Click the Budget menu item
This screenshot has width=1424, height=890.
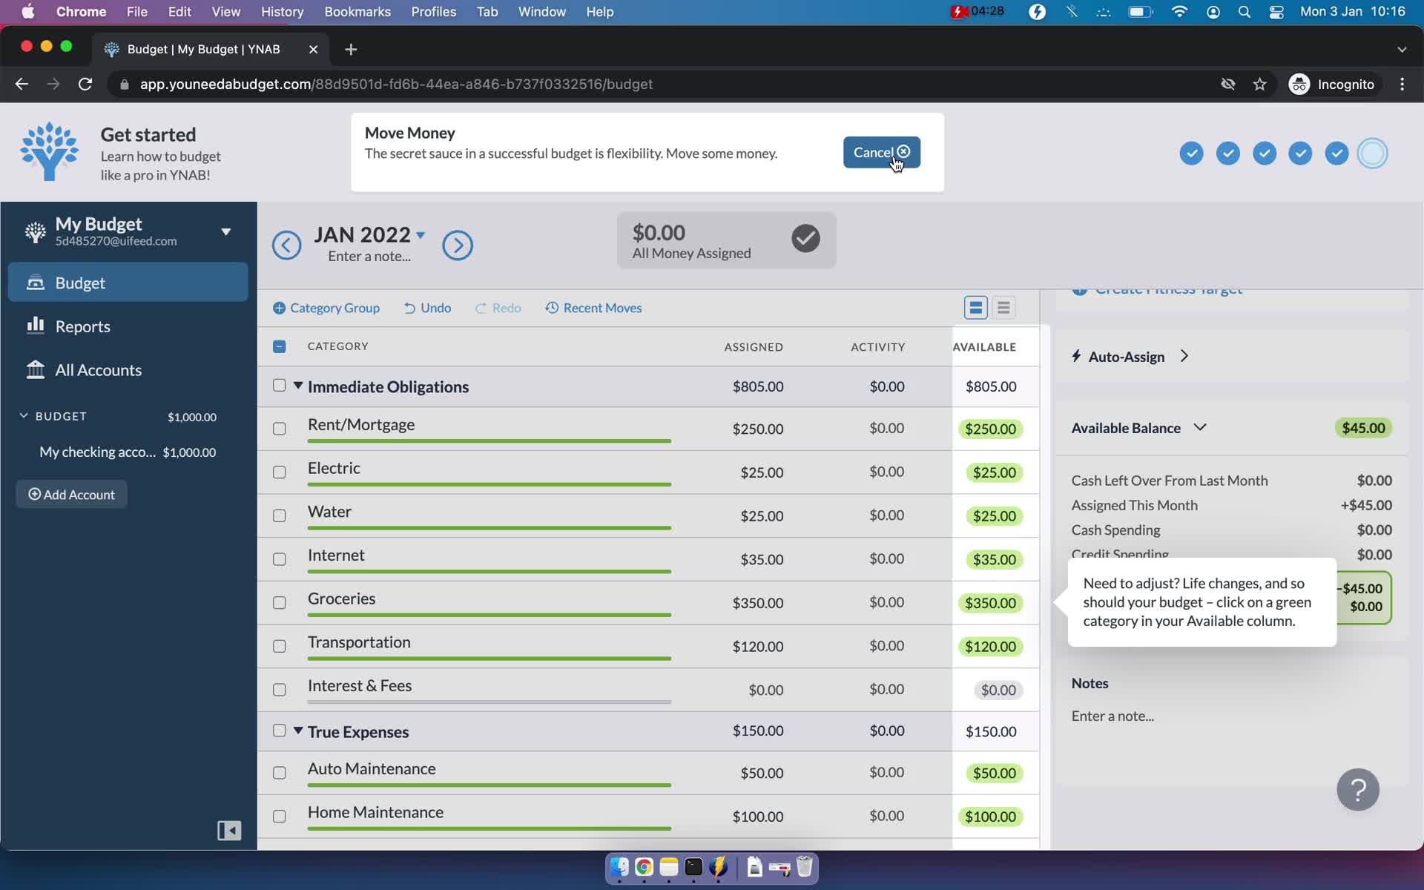click(x=79, y=283)
